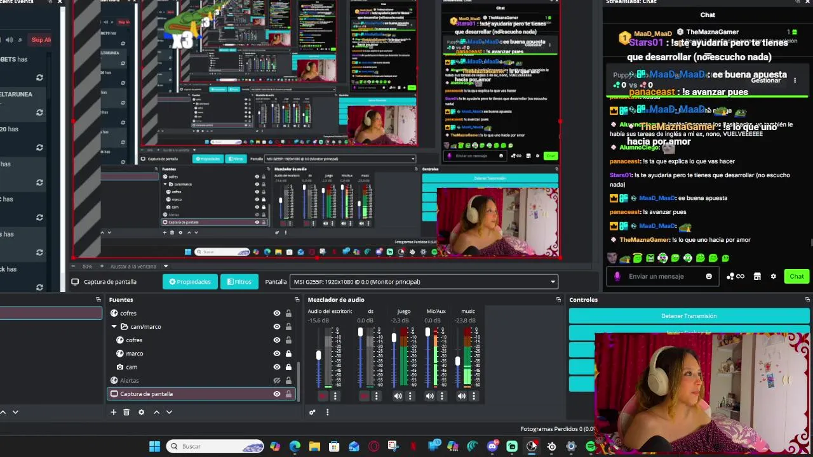Image resolution: width=813 pixels, height=457 pixels.
Task: Click Skip Alert button
Action: pos(39,40)
